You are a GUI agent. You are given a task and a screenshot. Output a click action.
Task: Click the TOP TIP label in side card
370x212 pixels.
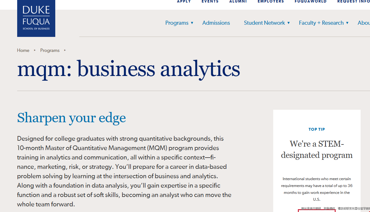coord(317,129)
